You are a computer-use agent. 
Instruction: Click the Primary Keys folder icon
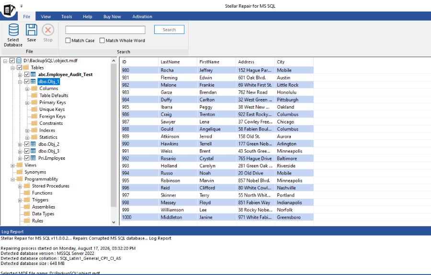coord(34,102)
